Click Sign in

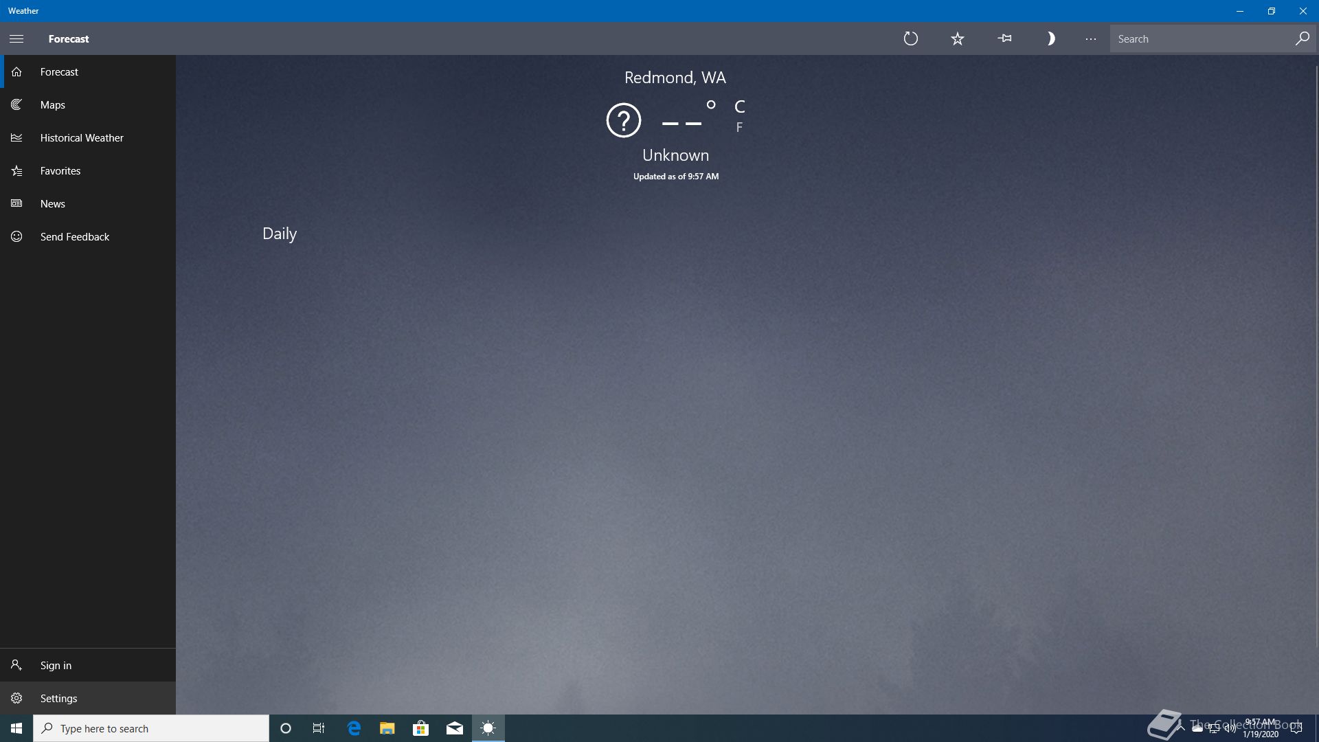[88, 665]
